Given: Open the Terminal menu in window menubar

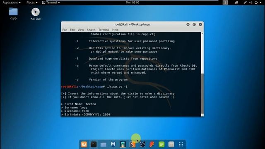Looking at the screenshot, I should [104, 30].
